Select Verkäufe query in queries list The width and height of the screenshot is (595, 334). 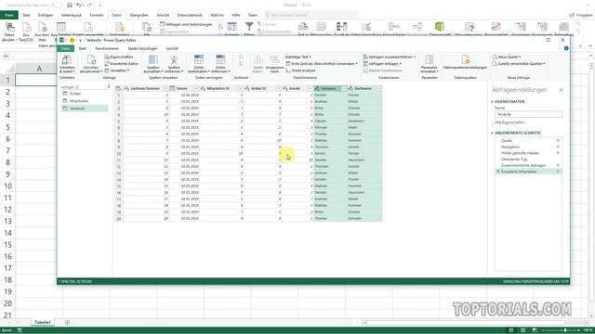(85, 109)
